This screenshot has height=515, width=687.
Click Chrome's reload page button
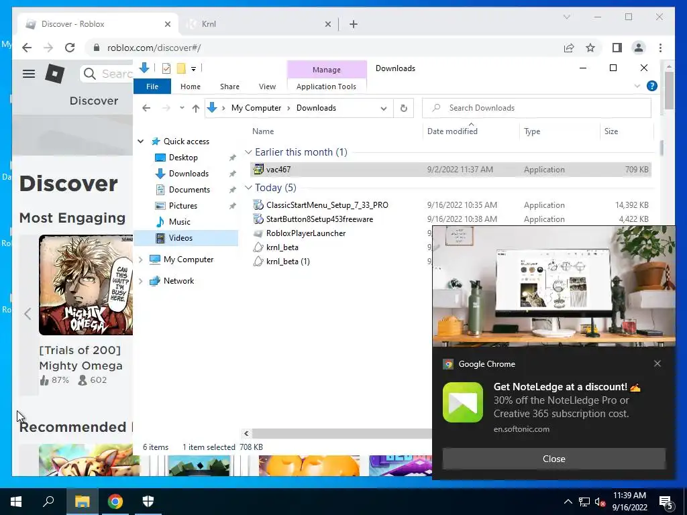(x=70, y=48)
